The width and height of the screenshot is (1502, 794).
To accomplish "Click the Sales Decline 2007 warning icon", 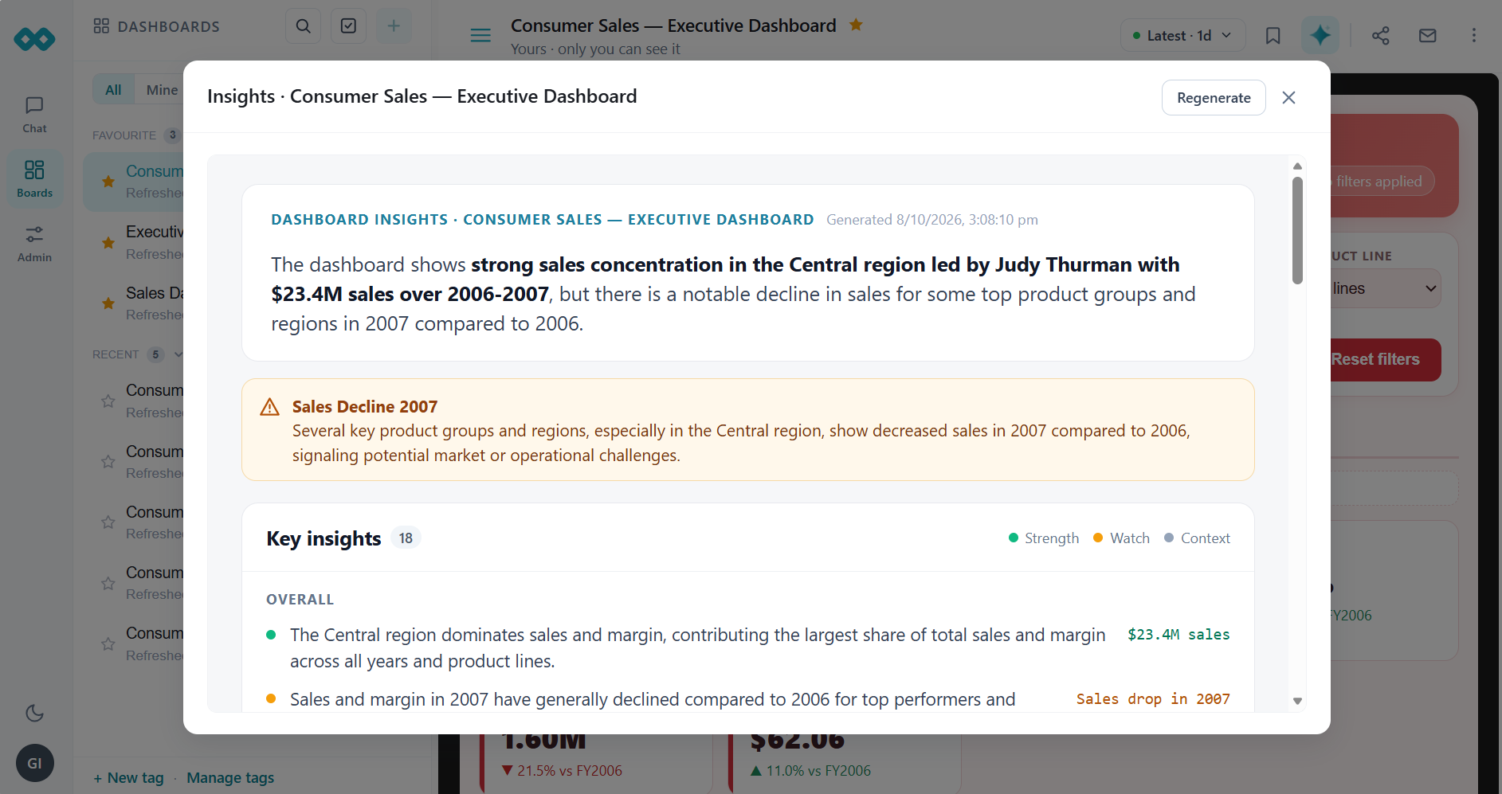I will pyautogui.click(x=270, y=407).
